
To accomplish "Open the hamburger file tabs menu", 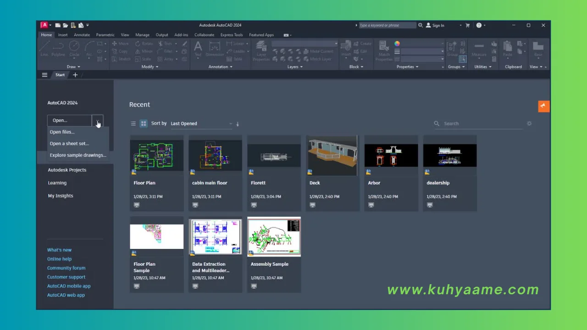I will coord(44,75).
